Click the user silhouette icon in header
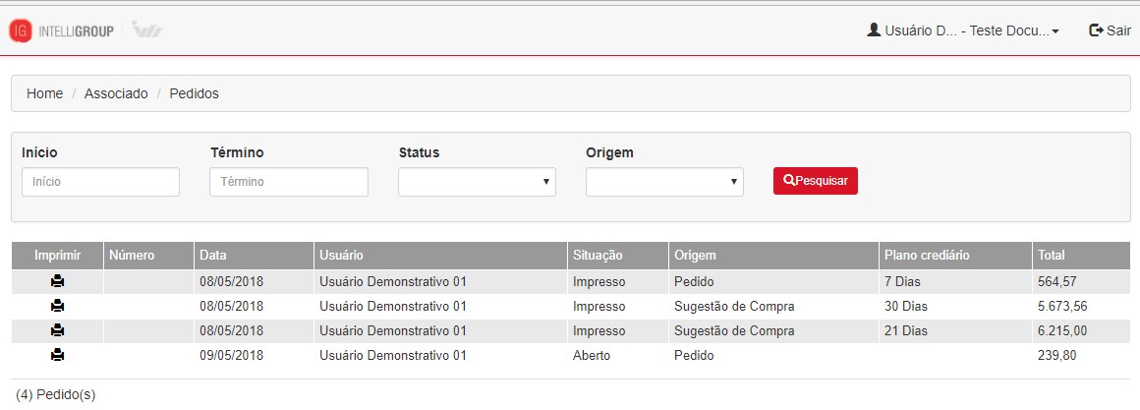 coord(874,29)
